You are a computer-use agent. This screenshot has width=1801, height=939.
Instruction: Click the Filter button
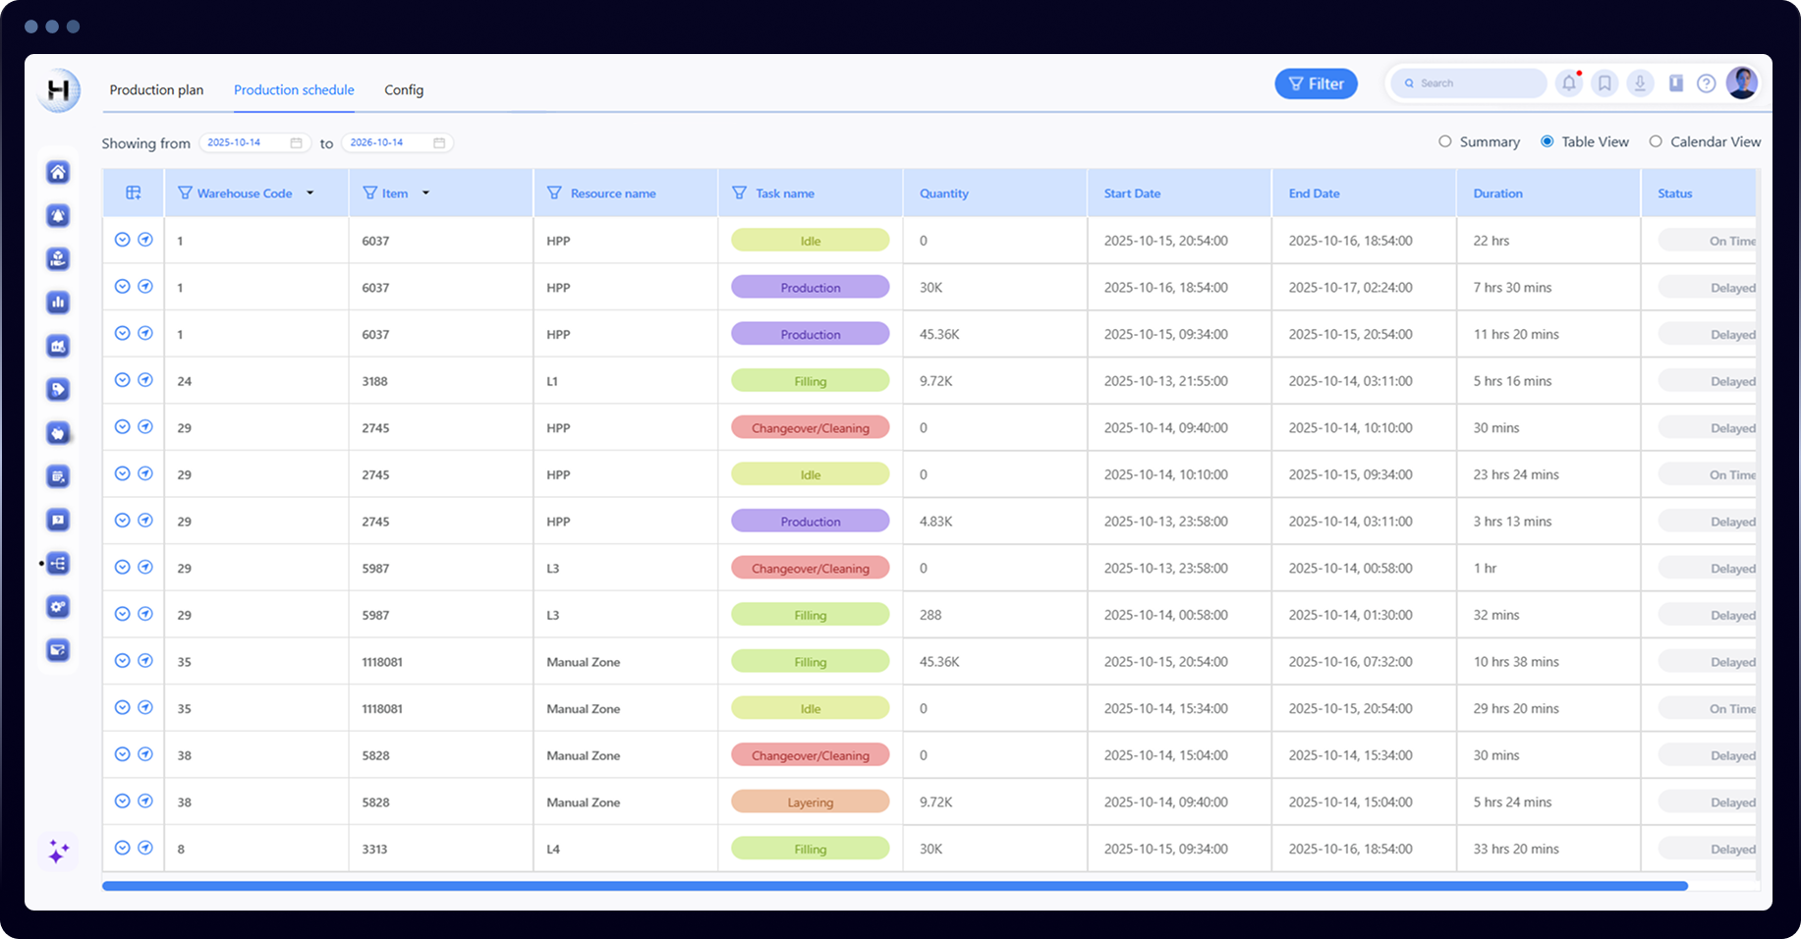point(1317,83)
